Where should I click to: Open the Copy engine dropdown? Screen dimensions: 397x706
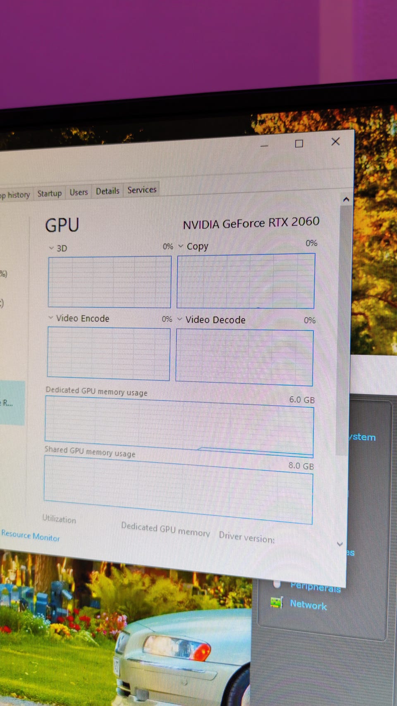181,246
